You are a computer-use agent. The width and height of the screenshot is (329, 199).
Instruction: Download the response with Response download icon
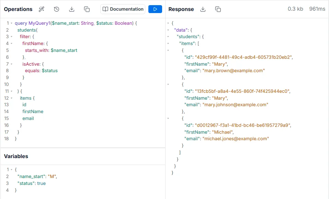[203, 9]
